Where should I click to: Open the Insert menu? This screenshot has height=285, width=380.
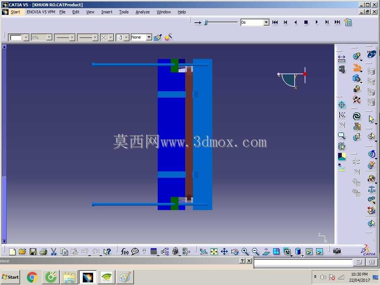click(x=107, y=12)
